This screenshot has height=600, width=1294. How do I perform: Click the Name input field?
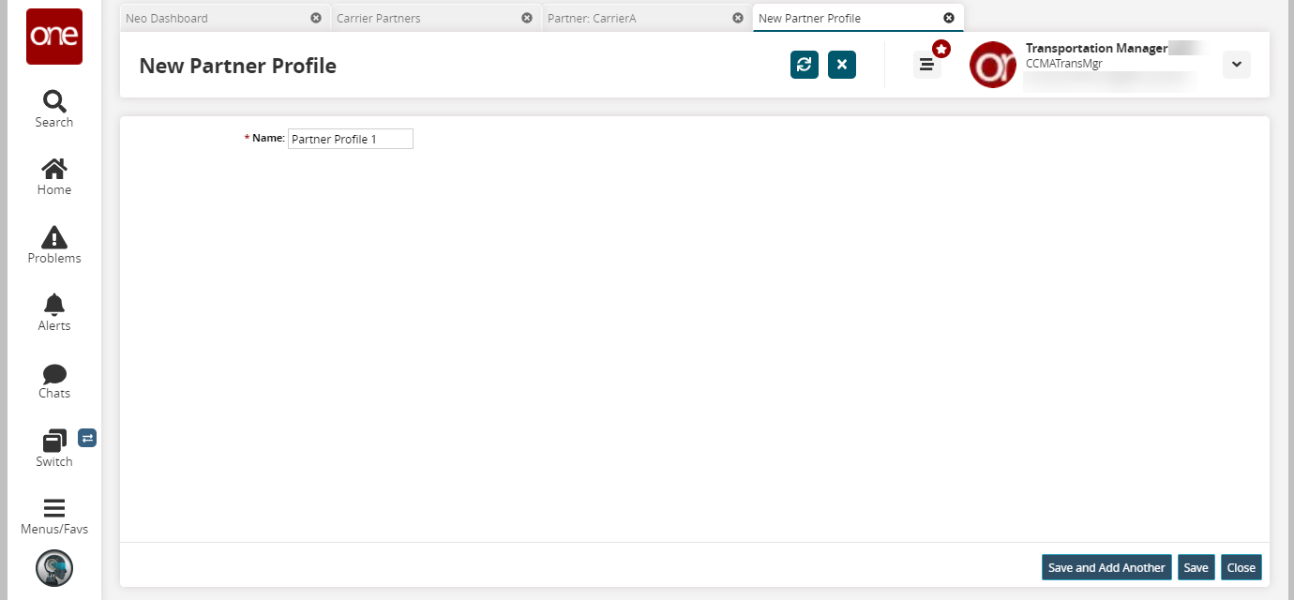pos(351,139)
